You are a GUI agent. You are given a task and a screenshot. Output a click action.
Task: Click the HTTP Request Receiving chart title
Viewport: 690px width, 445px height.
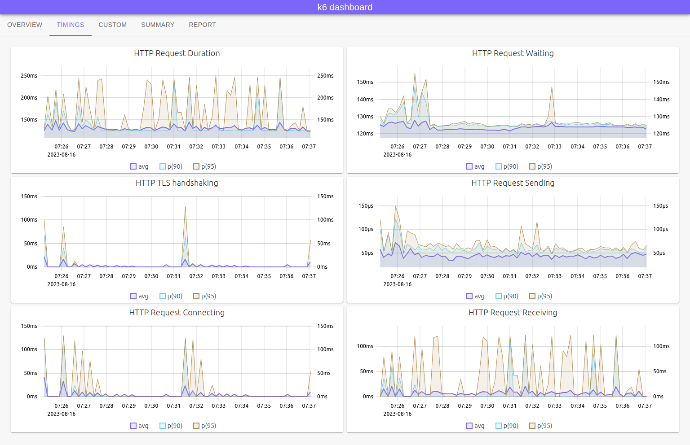pyautogui.click(x=513, y=313)
